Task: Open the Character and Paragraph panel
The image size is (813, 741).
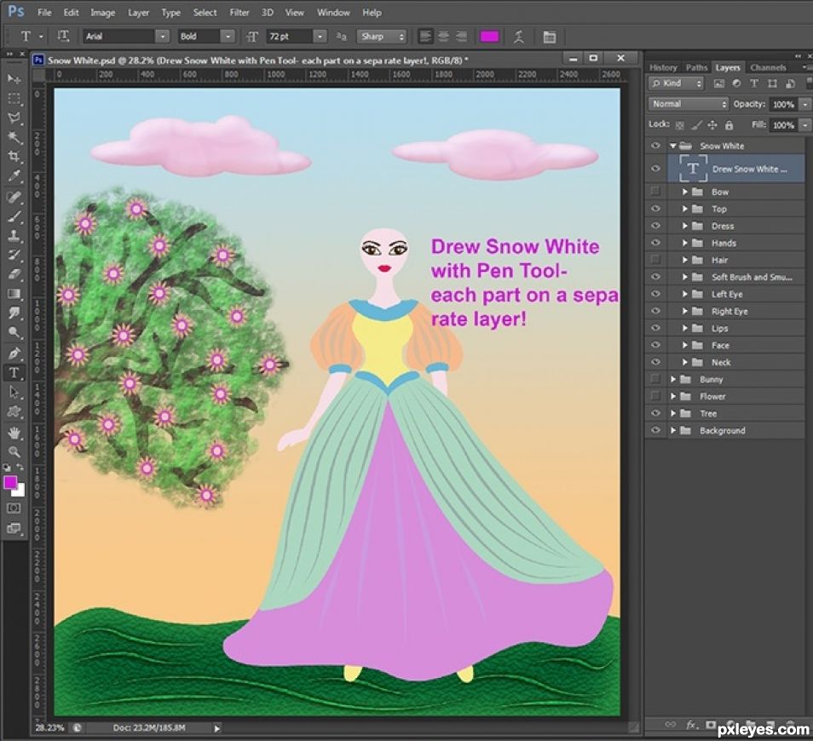Action: [549, 37]
